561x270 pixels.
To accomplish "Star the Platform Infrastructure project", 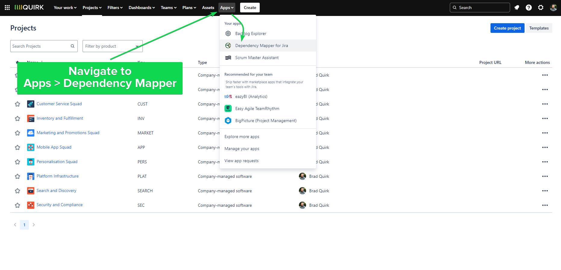I will coord(17,176).
